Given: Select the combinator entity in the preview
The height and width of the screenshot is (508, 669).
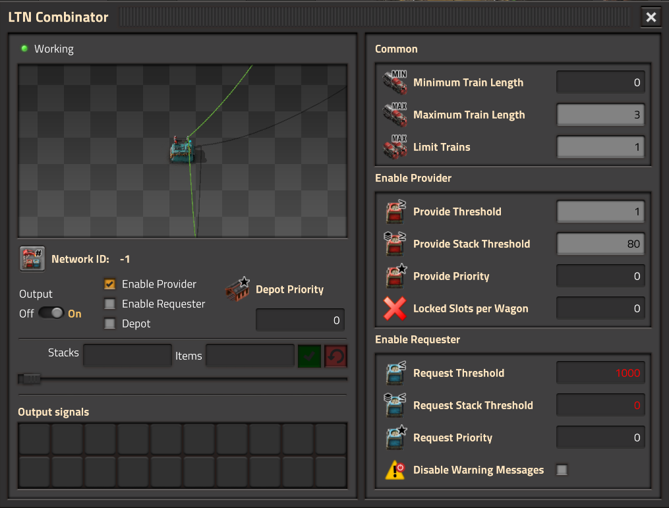Looking at the screenshot, I should pos(183,150).
